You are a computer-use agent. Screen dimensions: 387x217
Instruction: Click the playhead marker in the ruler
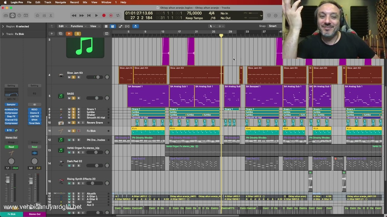221,36
